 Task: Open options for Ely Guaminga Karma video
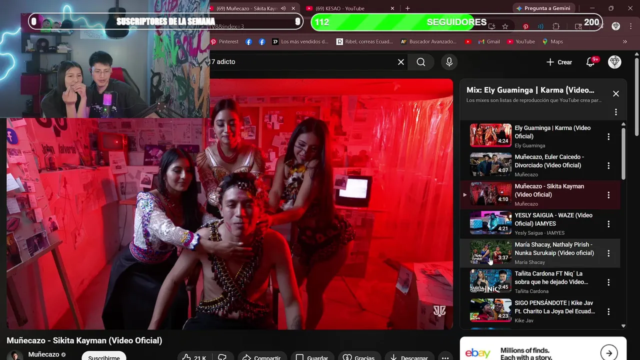click(x=608, y=136)
